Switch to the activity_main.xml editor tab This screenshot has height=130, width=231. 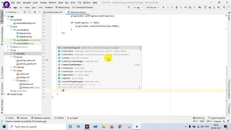tap(54, 12)
